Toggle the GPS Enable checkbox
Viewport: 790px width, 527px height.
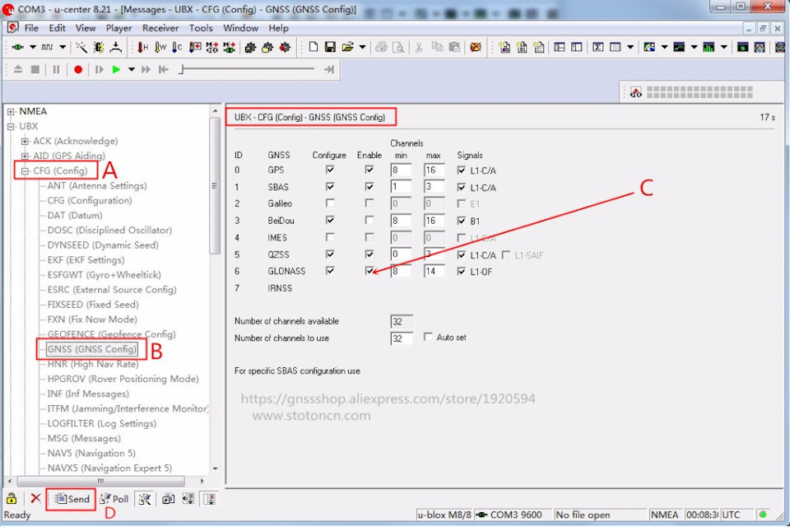[369, 170]
